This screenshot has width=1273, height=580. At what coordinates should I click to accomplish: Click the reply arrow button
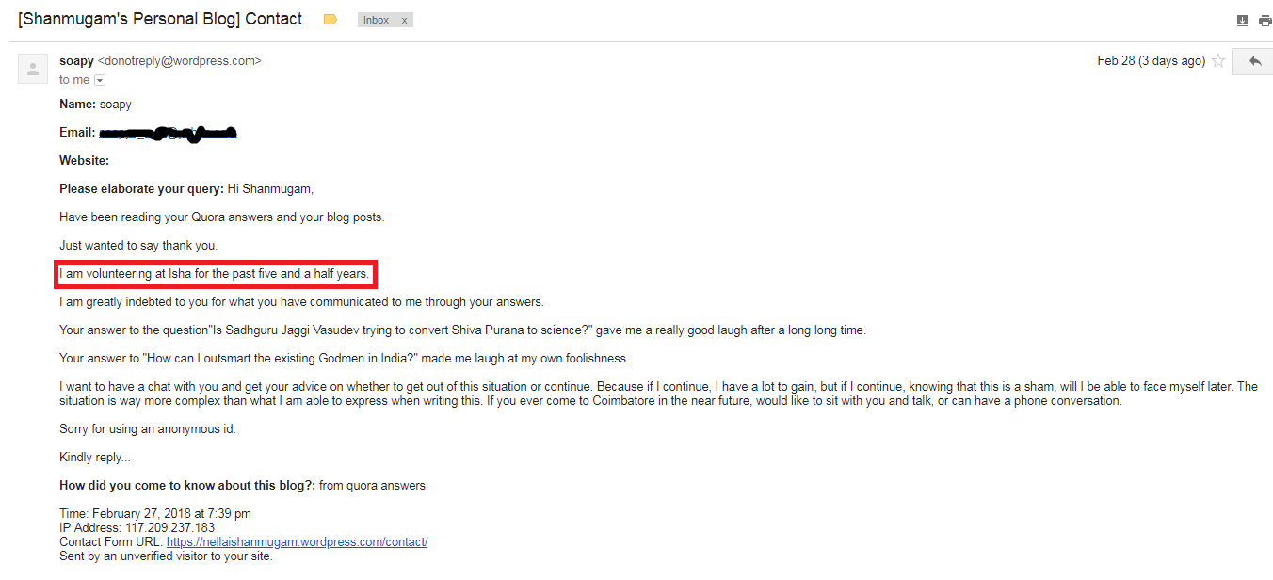click(x=1253, y=61)
